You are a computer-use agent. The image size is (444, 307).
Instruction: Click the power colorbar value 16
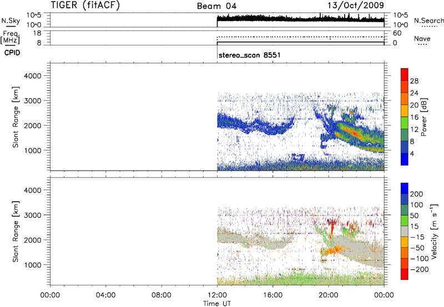pos(414,117)
